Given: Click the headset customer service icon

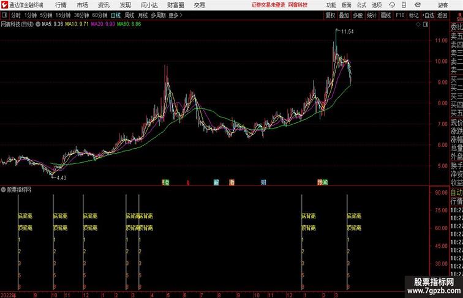Looking at the screenshot, I should tap(392, 5).
